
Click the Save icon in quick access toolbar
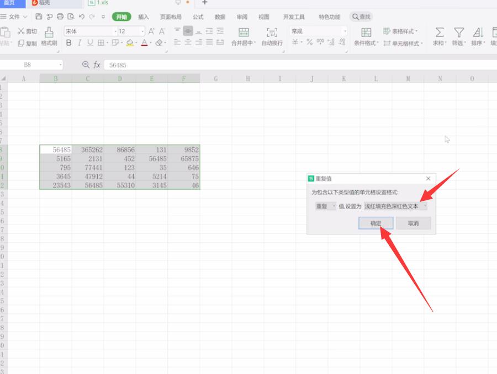point(39,17)
